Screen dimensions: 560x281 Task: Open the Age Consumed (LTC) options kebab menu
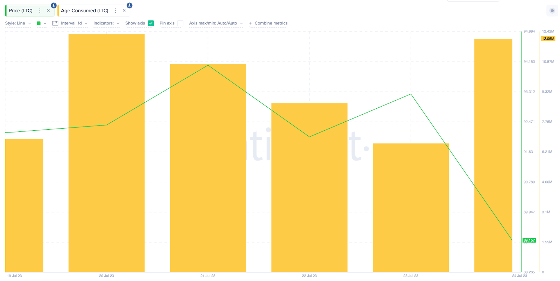115,11
